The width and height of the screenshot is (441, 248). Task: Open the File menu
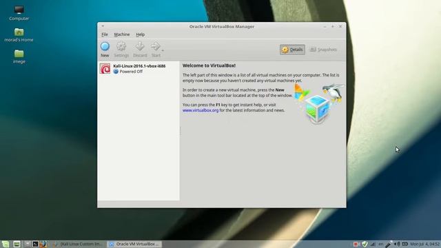105,34
